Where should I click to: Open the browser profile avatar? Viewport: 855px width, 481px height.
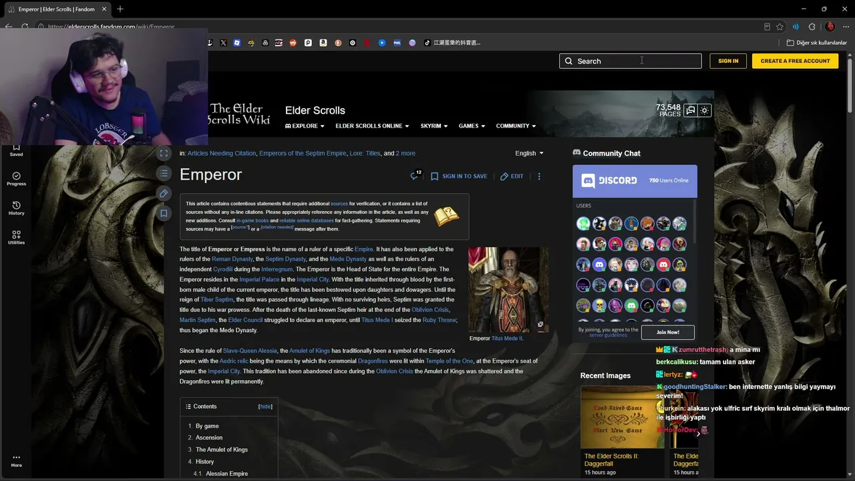point(830,27)
